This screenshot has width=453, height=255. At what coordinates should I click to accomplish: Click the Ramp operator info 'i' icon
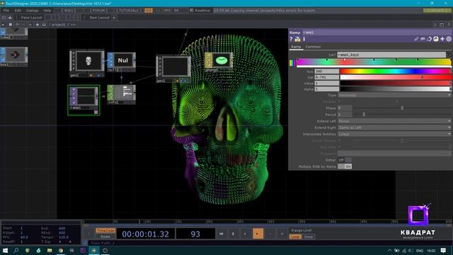(304, 39)
